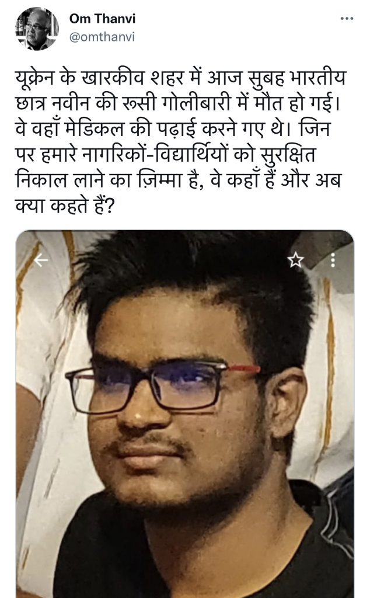This screenshot has width=370, height=598.
Task: Tap the back arrow on the photo
Action: pos(41,260)
